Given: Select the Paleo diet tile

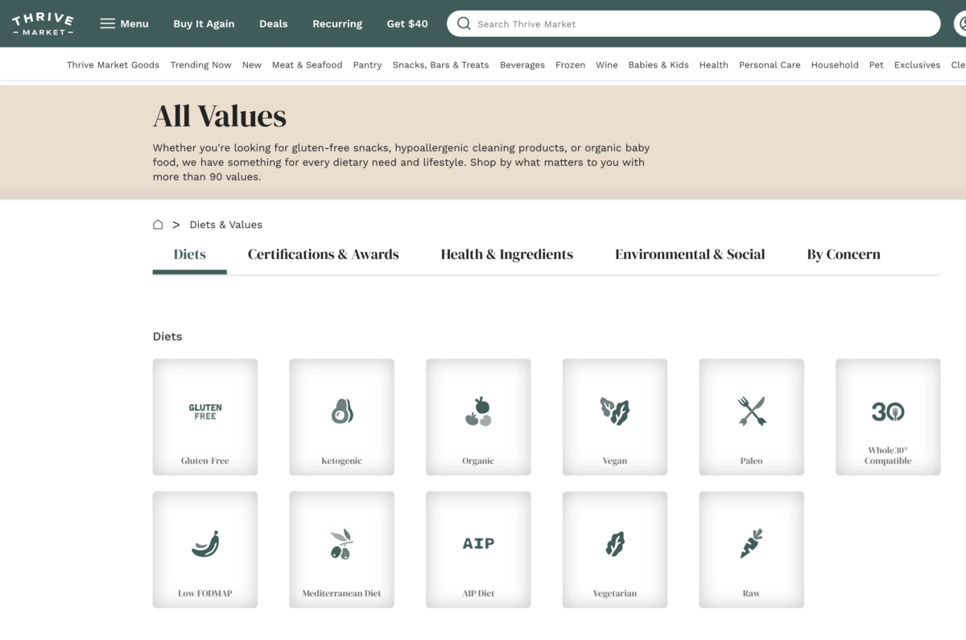Looking at the screenshot, I should tap(751, 417).
